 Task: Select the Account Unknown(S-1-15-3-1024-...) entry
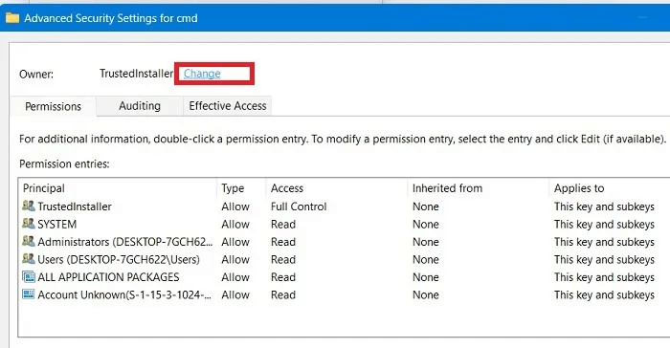[344, 294]
